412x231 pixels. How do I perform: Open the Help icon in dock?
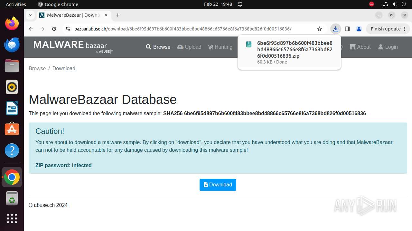12,150
